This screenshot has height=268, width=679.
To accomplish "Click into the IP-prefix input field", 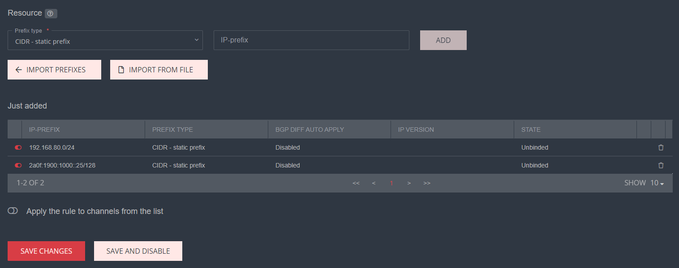I will coord(311,40).
